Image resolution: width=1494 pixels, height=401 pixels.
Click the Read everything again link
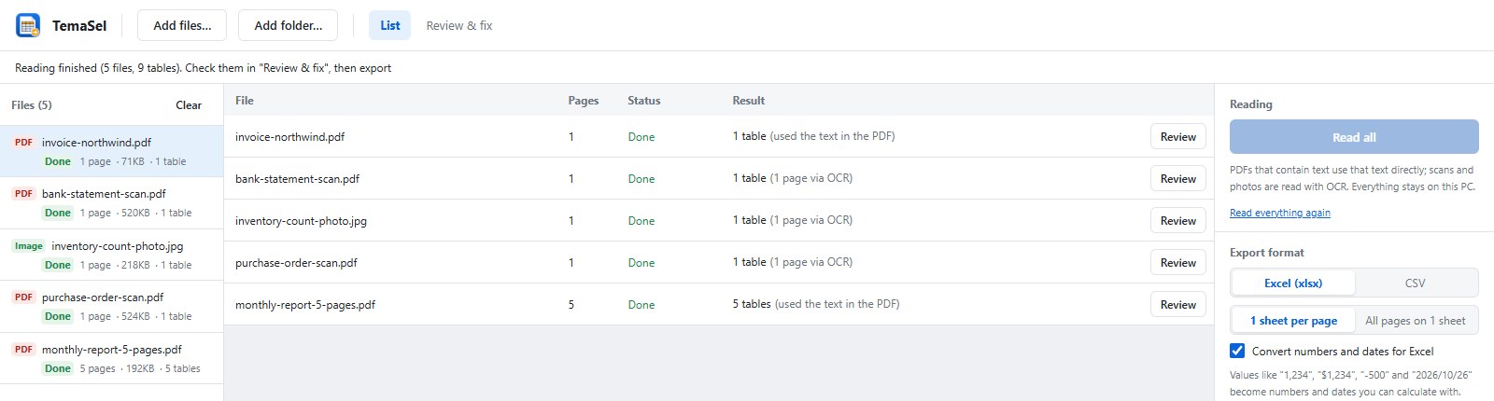pyautogui.click(x=1280, y=213)
